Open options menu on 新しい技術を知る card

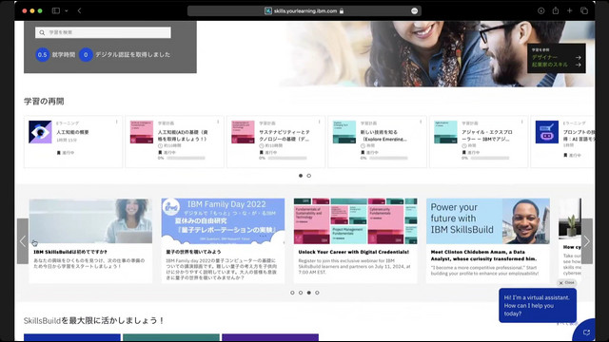click(x=421, y=122)
